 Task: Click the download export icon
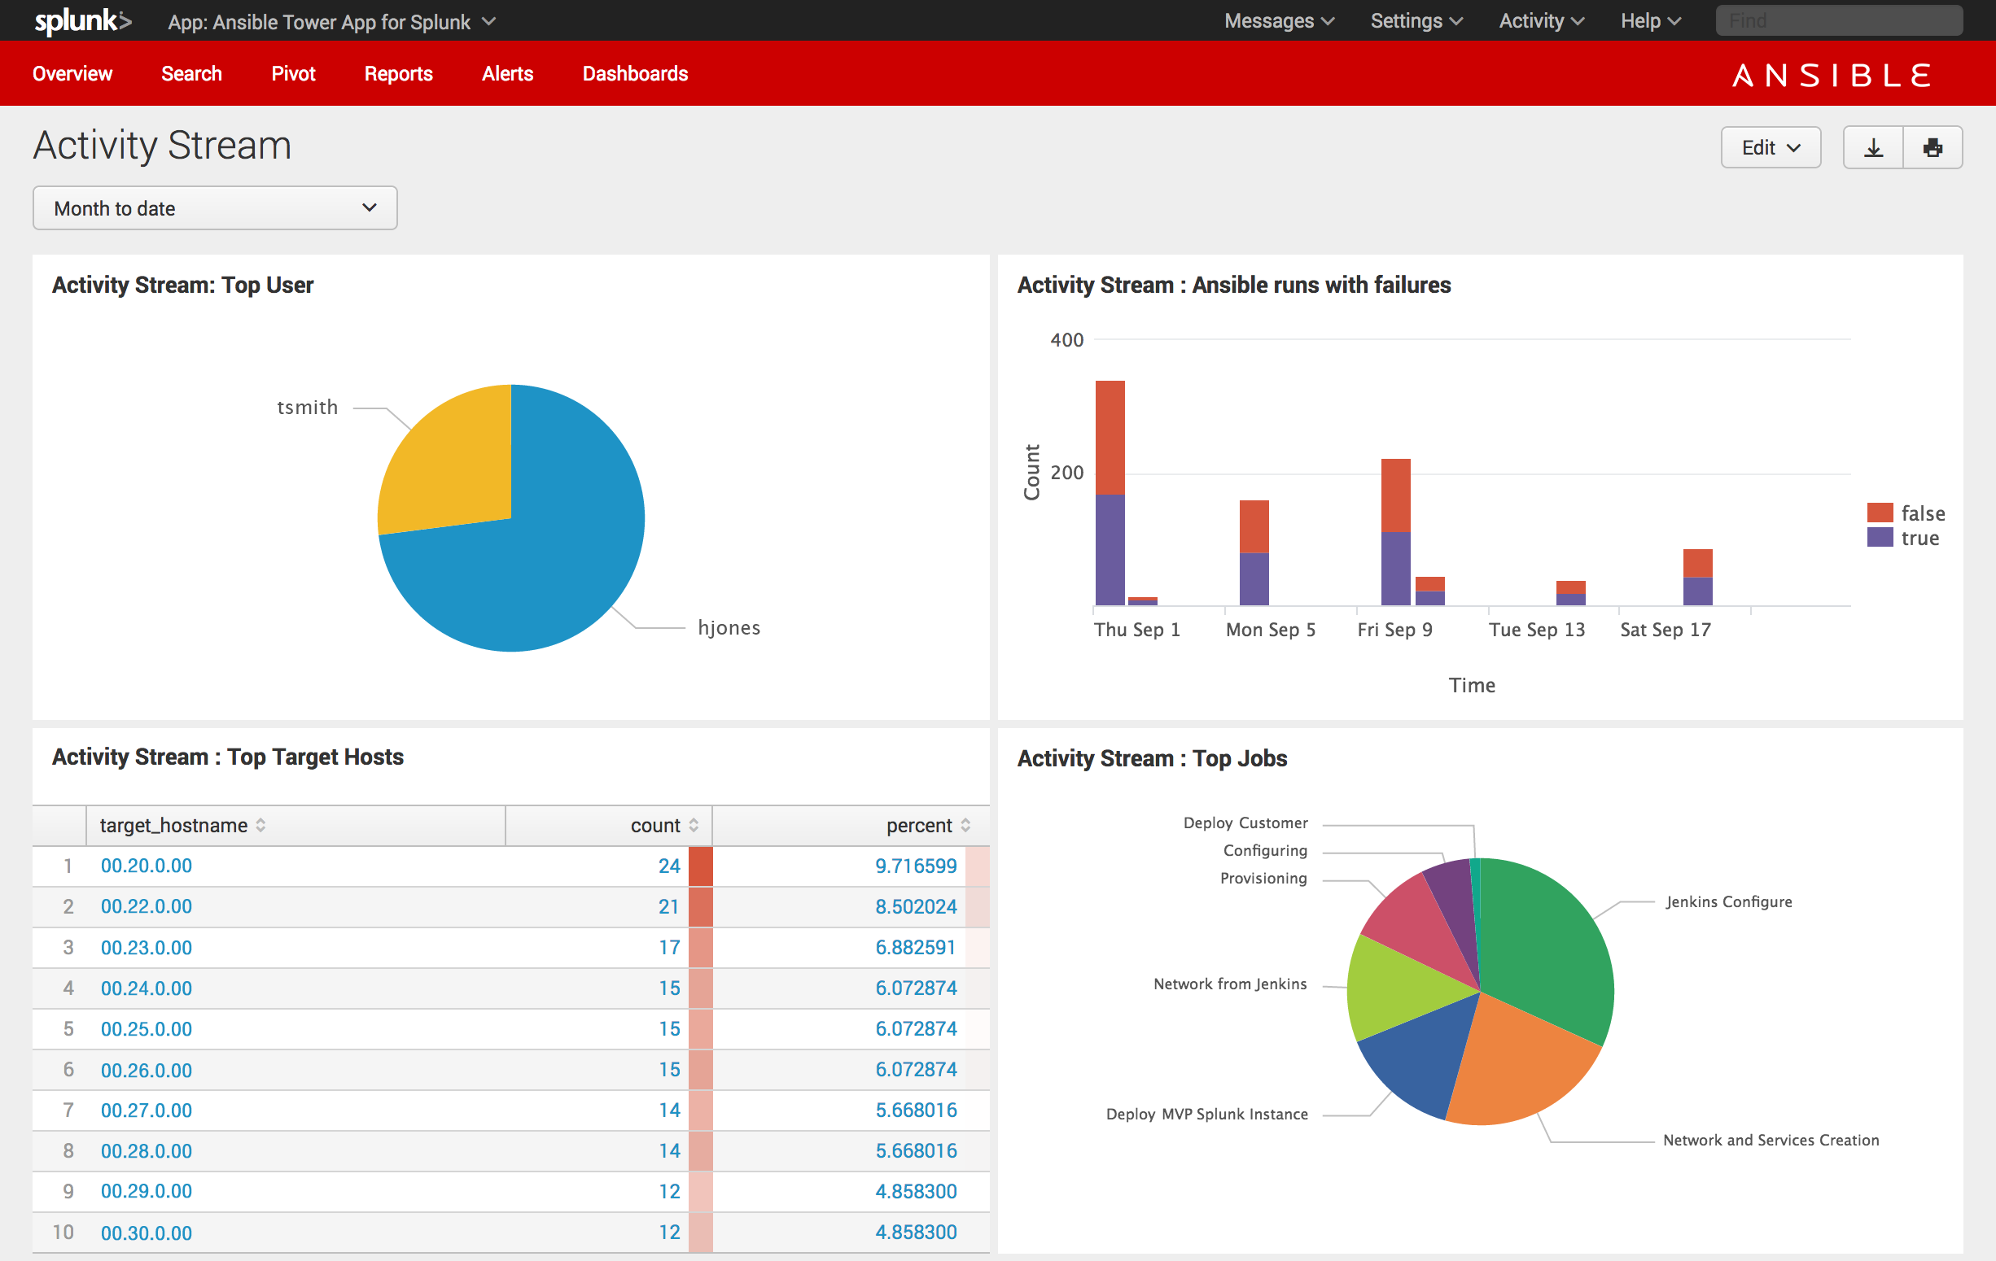tap(1872, 147)
